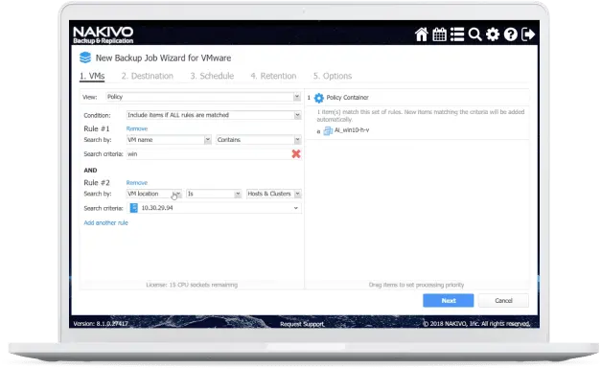Click the logout arrow icon
The height and width of the screenshot is (369, 601).
(528, 35)
